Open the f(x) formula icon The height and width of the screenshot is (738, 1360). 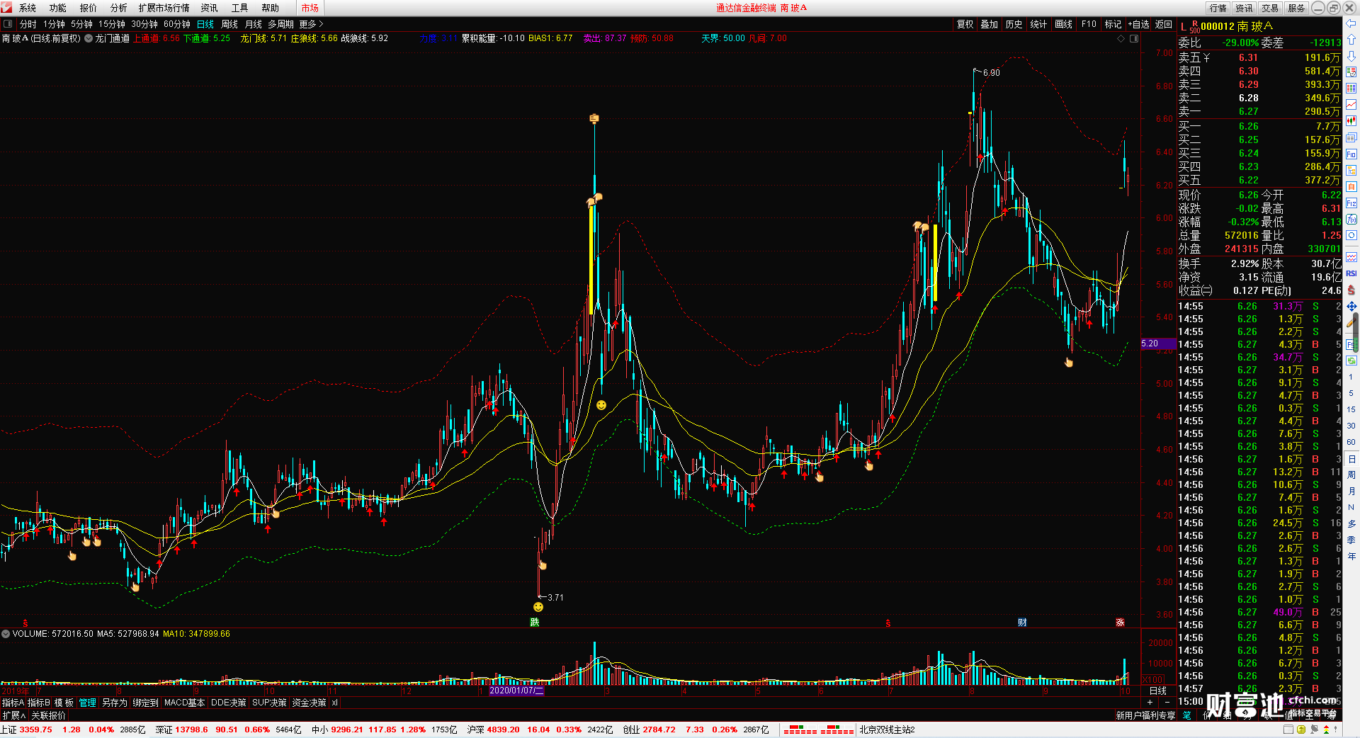[1351, 220]
